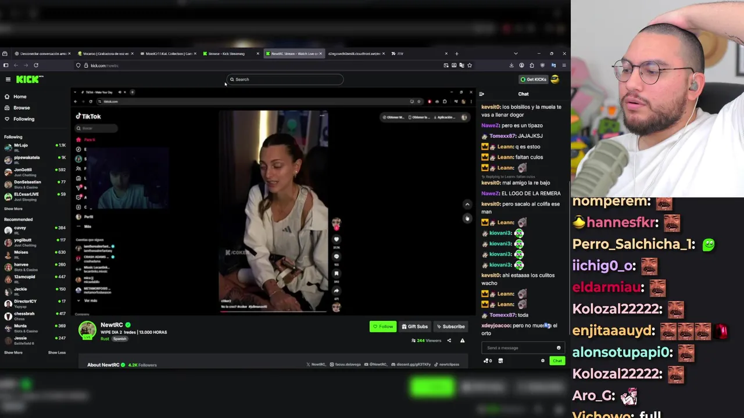Toggle the browser sidebar icon
The height and width of the screenshot is (418, 744).
6,66
